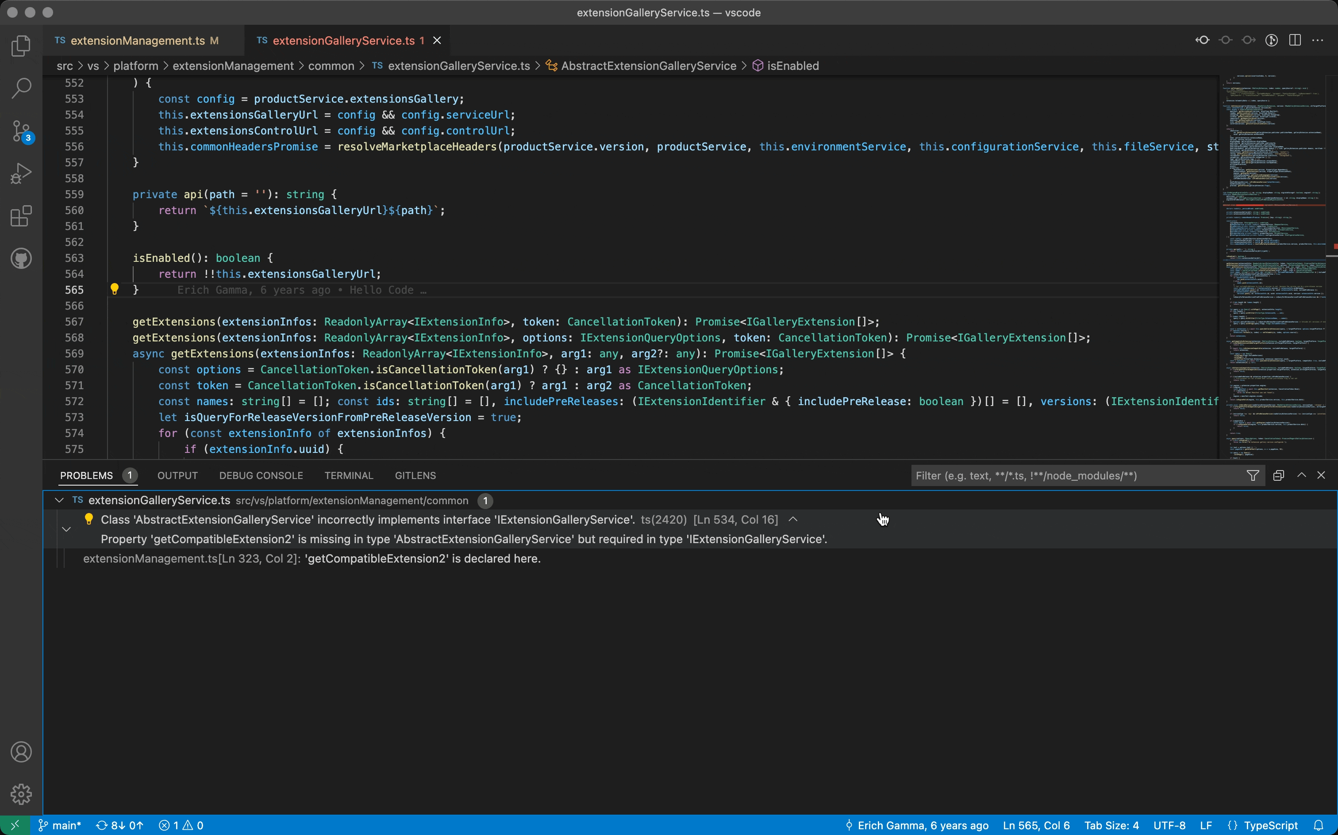Open the Search sidebar
This screenshot has height=835, width=1338.
point(21,88)
